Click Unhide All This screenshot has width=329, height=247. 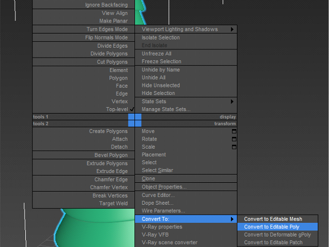186,77
